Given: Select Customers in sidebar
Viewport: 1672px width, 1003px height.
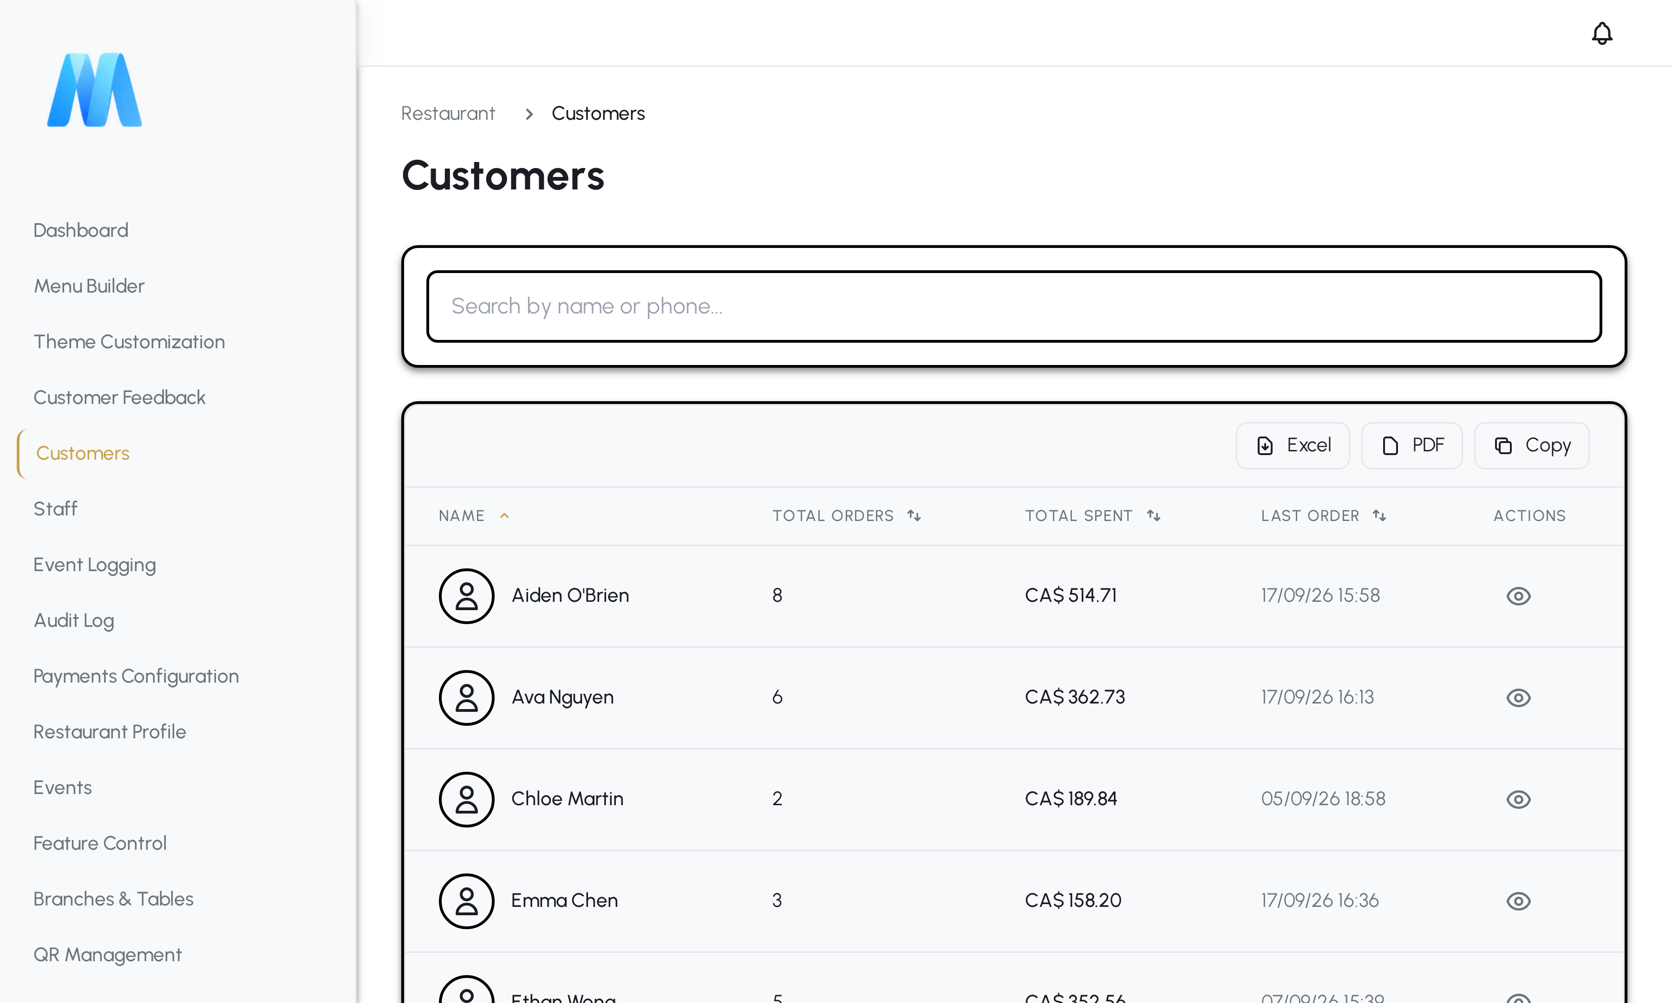Looking at the screenshot, I should (83, 454).
